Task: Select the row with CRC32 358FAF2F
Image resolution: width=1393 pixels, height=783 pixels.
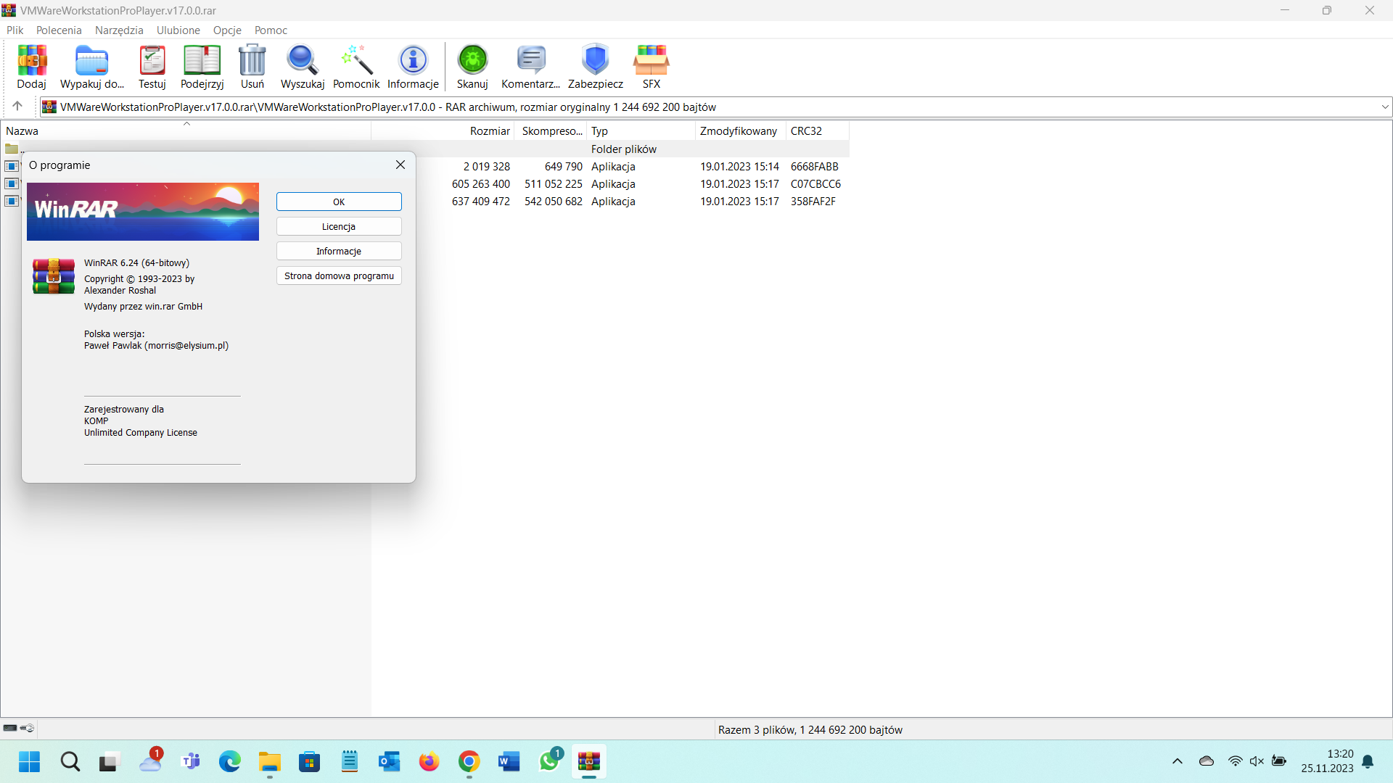Action: tap(631, 202)
